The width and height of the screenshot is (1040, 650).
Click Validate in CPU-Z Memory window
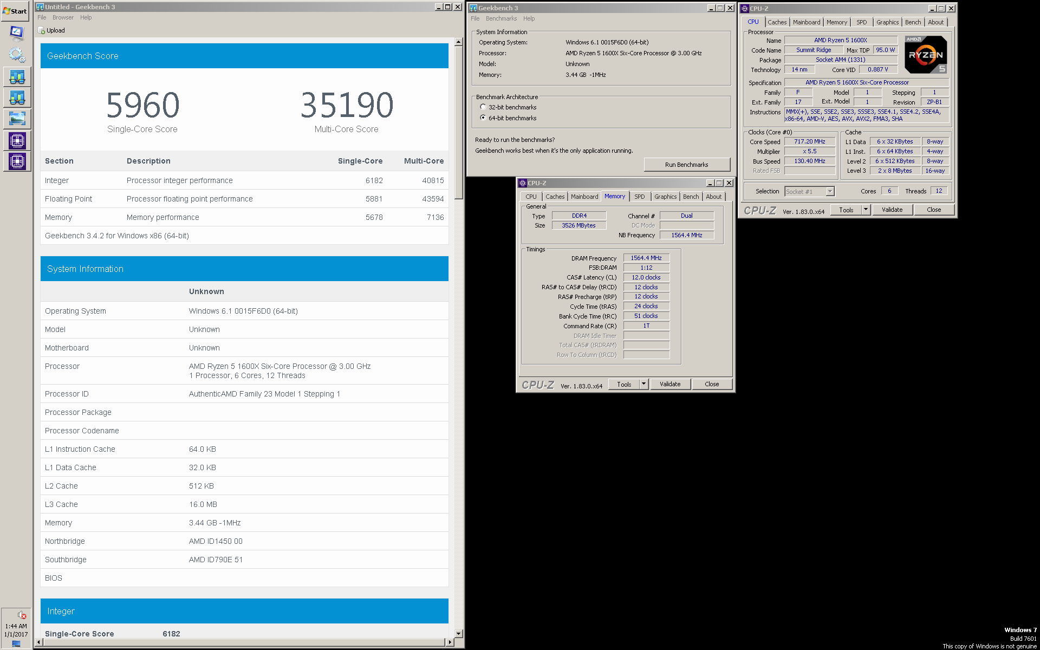click(x=670, y=385)
